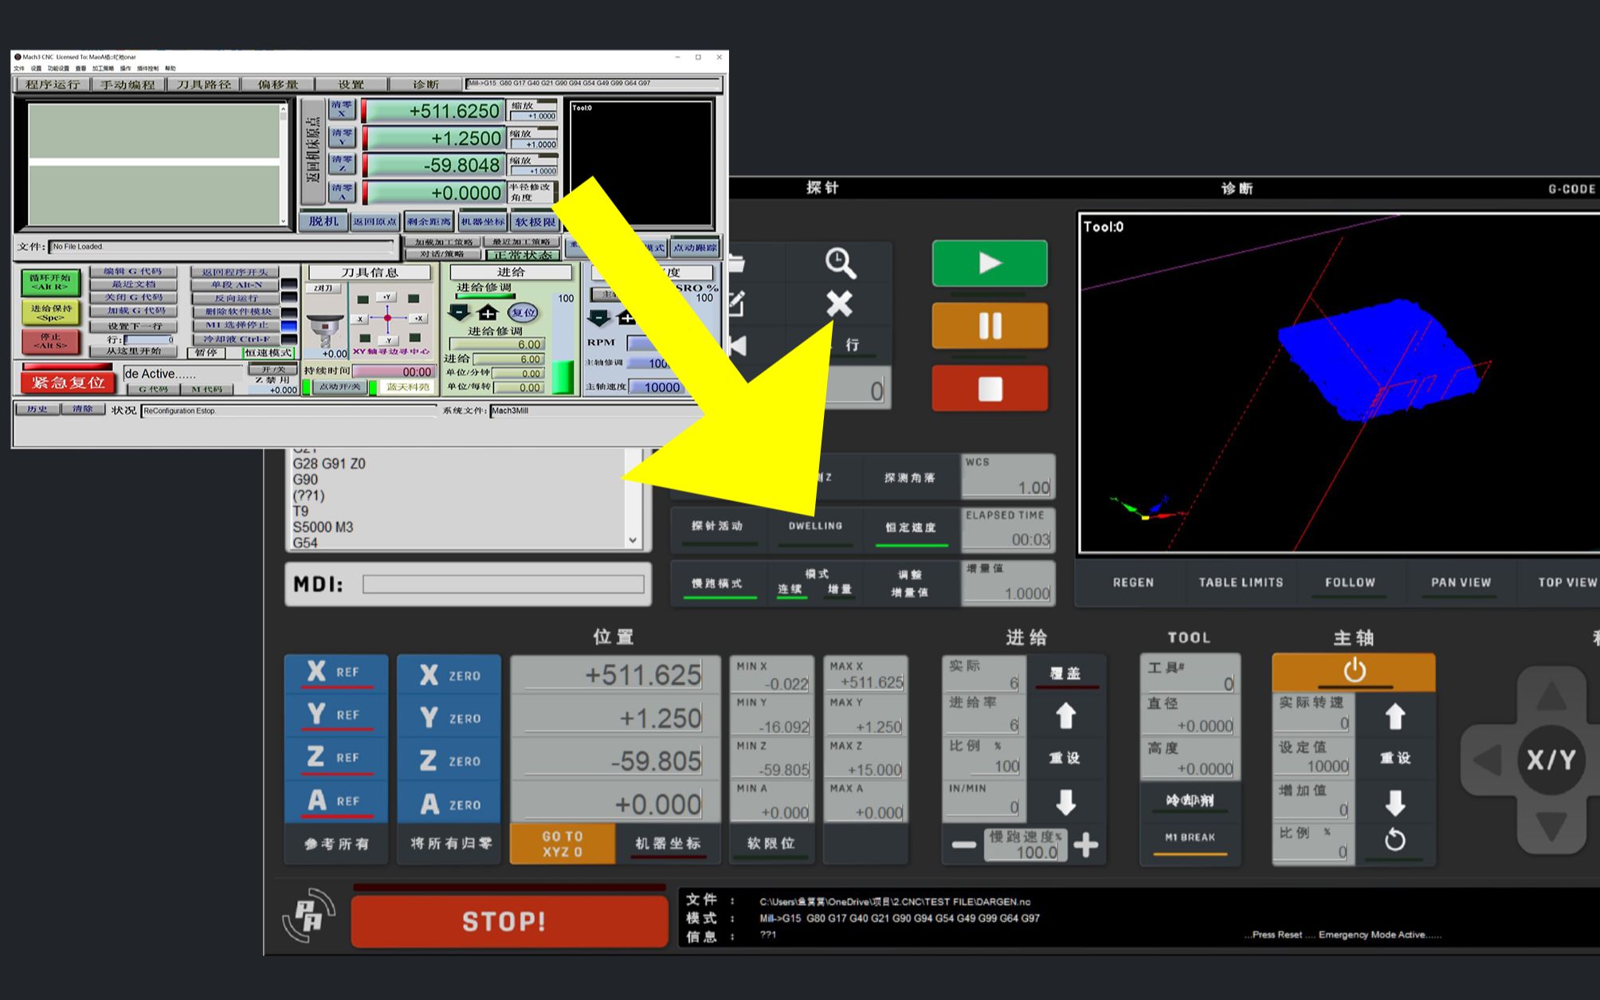The height and width of the screenshot is (1000, 1600).
Task: Click the spindle rotation reset icon
Action: 1394,840
